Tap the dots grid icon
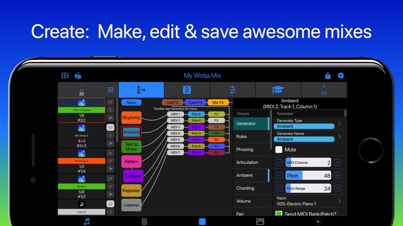Screen dimensions: 403x226 pos(111,89)
